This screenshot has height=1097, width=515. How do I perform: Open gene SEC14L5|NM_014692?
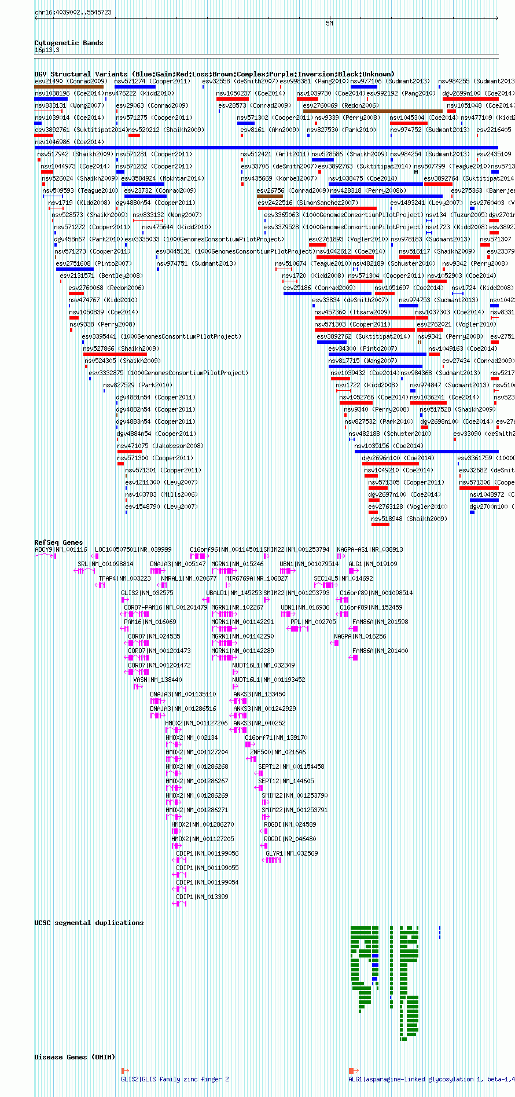coord(343,578)
